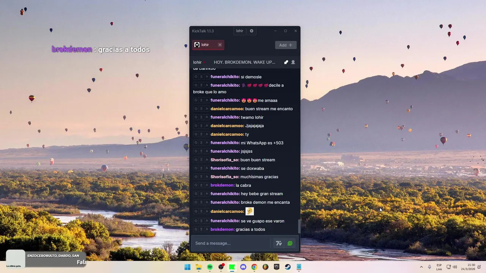Open pinned message 'HOY. BROKDEMON. WAKE UP...'
Viewport: 486px width, 273px height.
tap(245, 62)
